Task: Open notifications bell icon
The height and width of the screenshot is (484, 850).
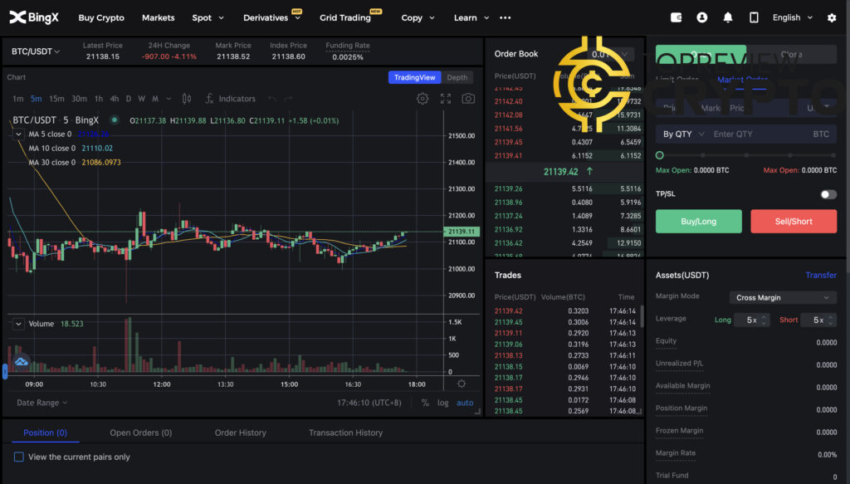Action: (x=728, y=17)
